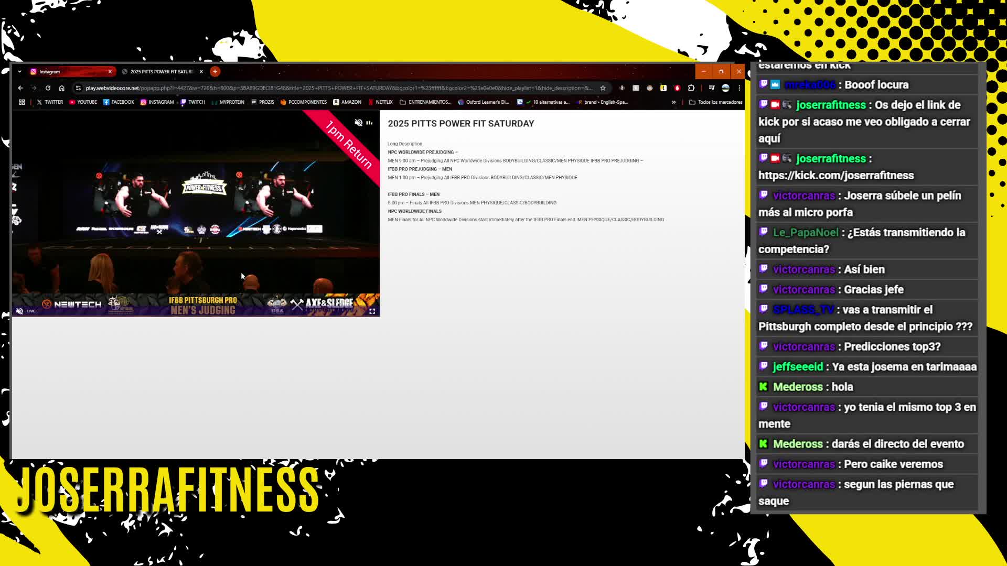Reload the current page
1007x566 pixels.
point(48,88)
